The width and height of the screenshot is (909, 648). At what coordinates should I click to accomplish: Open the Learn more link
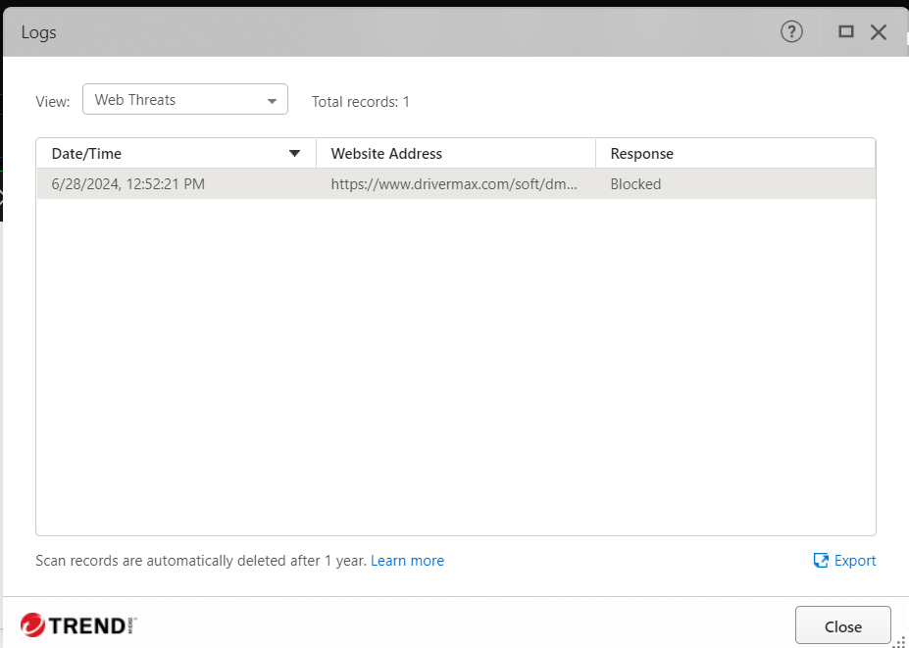[407, 561]
